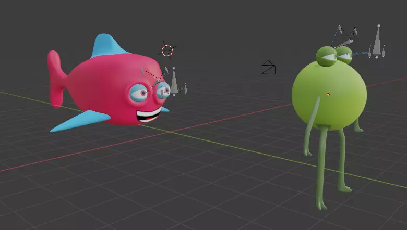Select the camera wireframe object

268,67
